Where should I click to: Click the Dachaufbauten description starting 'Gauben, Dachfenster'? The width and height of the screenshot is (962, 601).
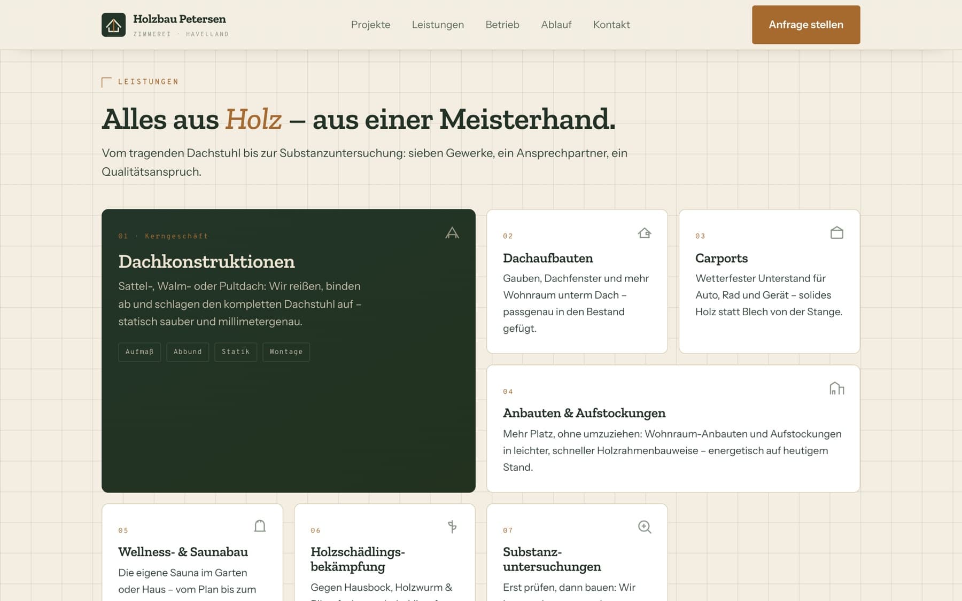point(576,303)
